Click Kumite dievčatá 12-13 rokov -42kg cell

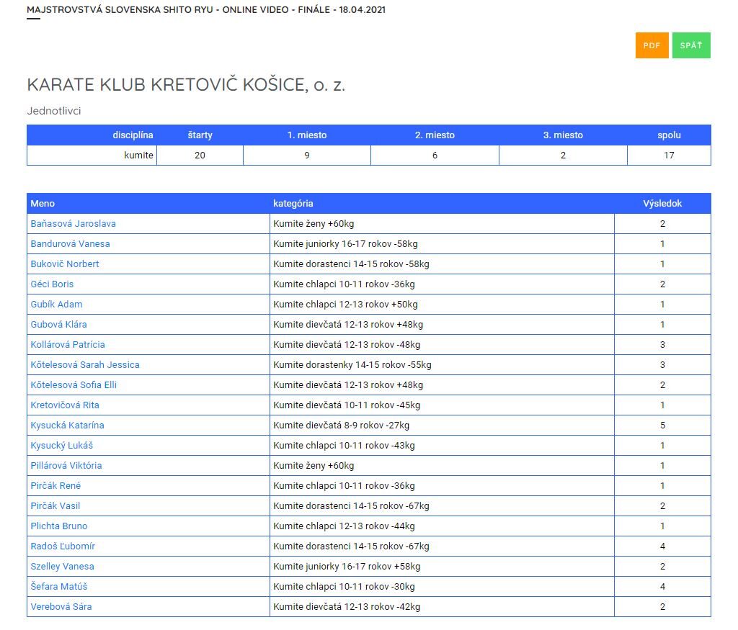tap(442, 607)
